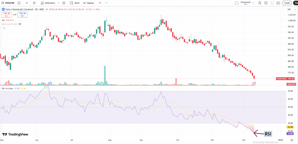Image resolution: width=298 pixels, height=144 pixels.
Task: Open the indicator templates grid icon
Action: 64,3
